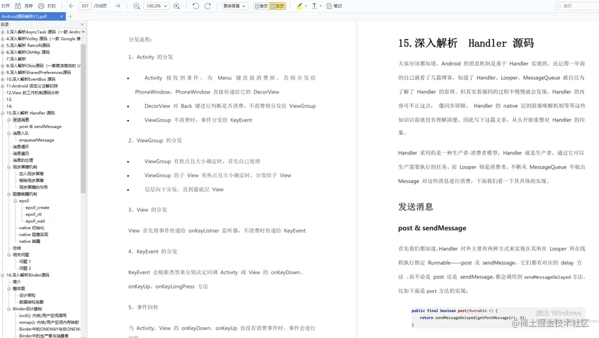
Task: Select outline entry 设计架构
Action: coord(27,296)
